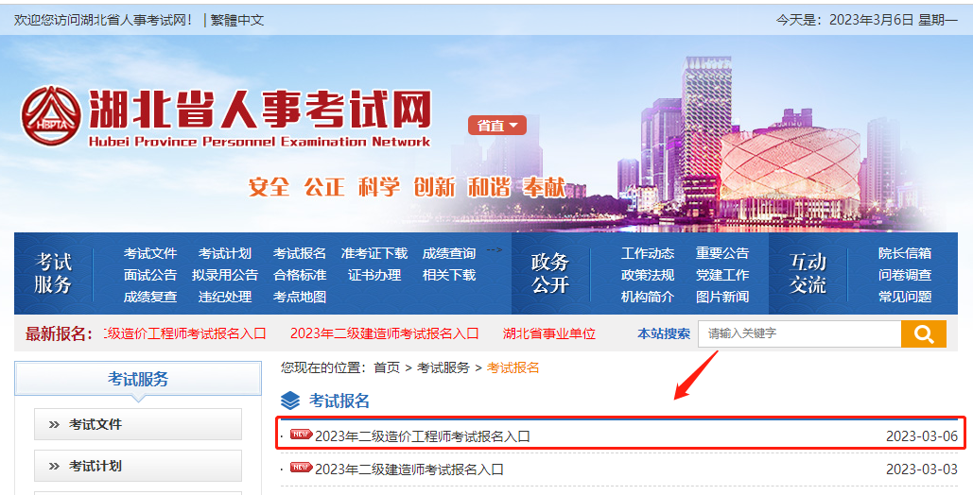Click the blue stack icon beside 考试报名
The width and height of the screenshot is (973, 495).
pyautogui.click(x=290, y=401)
